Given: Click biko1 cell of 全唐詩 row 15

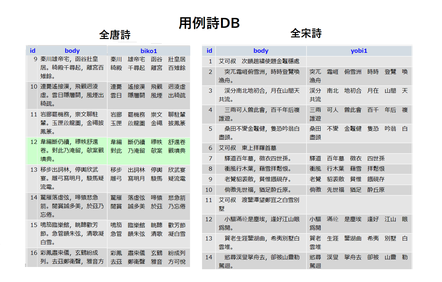Looking at the screenshot, I should point(149,234).
